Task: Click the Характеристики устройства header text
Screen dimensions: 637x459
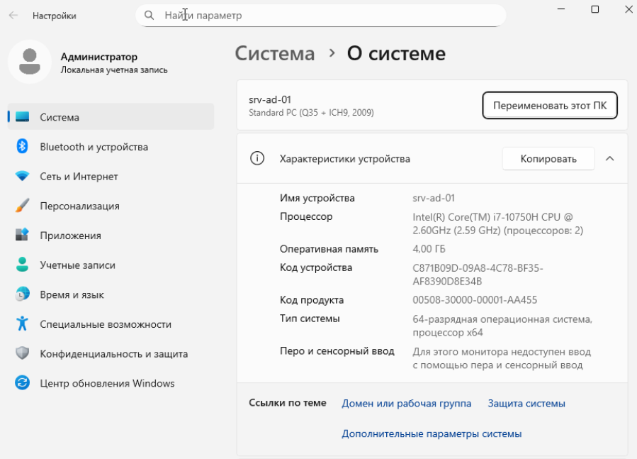Action: click(x=344, y=159)
